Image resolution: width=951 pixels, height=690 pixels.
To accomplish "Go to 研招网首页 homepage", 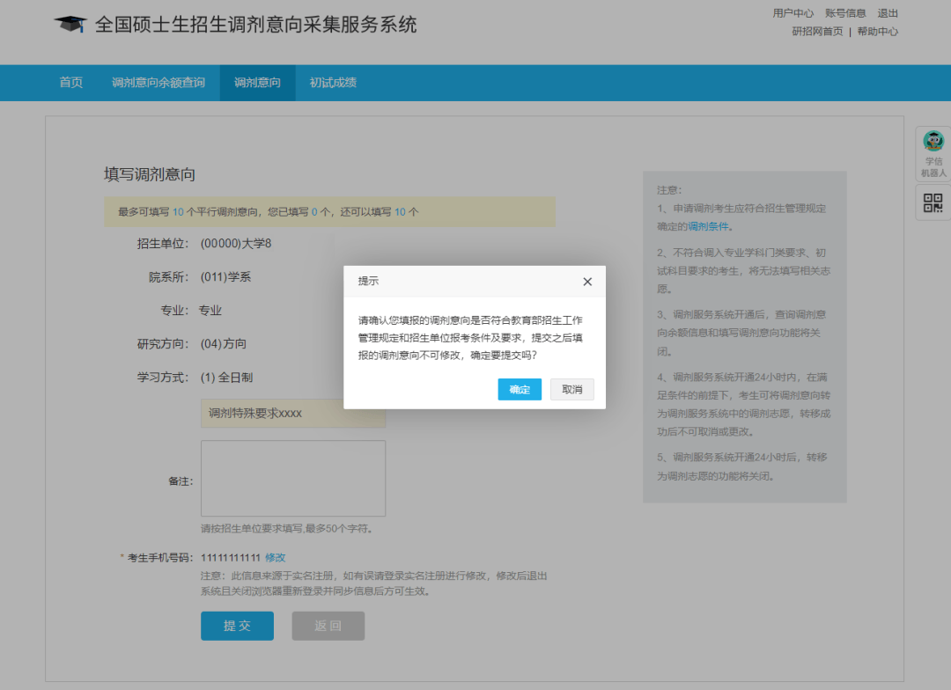I will click(x=816, y=31).
